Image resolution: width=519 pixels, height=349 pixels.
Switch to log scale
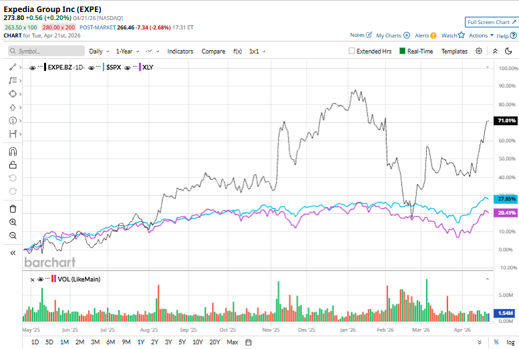pos(510,342)
